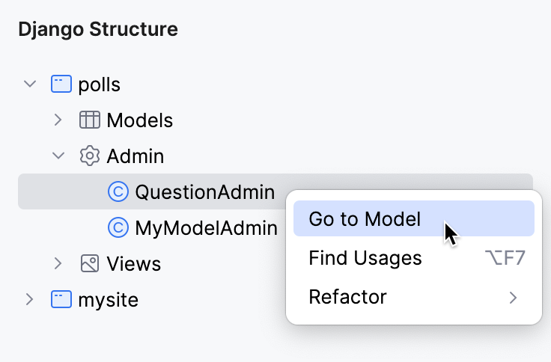Image resolution: width=551 pixels, height=362 pixels.
Task: Choose Go to Model from context menu
Action: [x=365, y=218]
